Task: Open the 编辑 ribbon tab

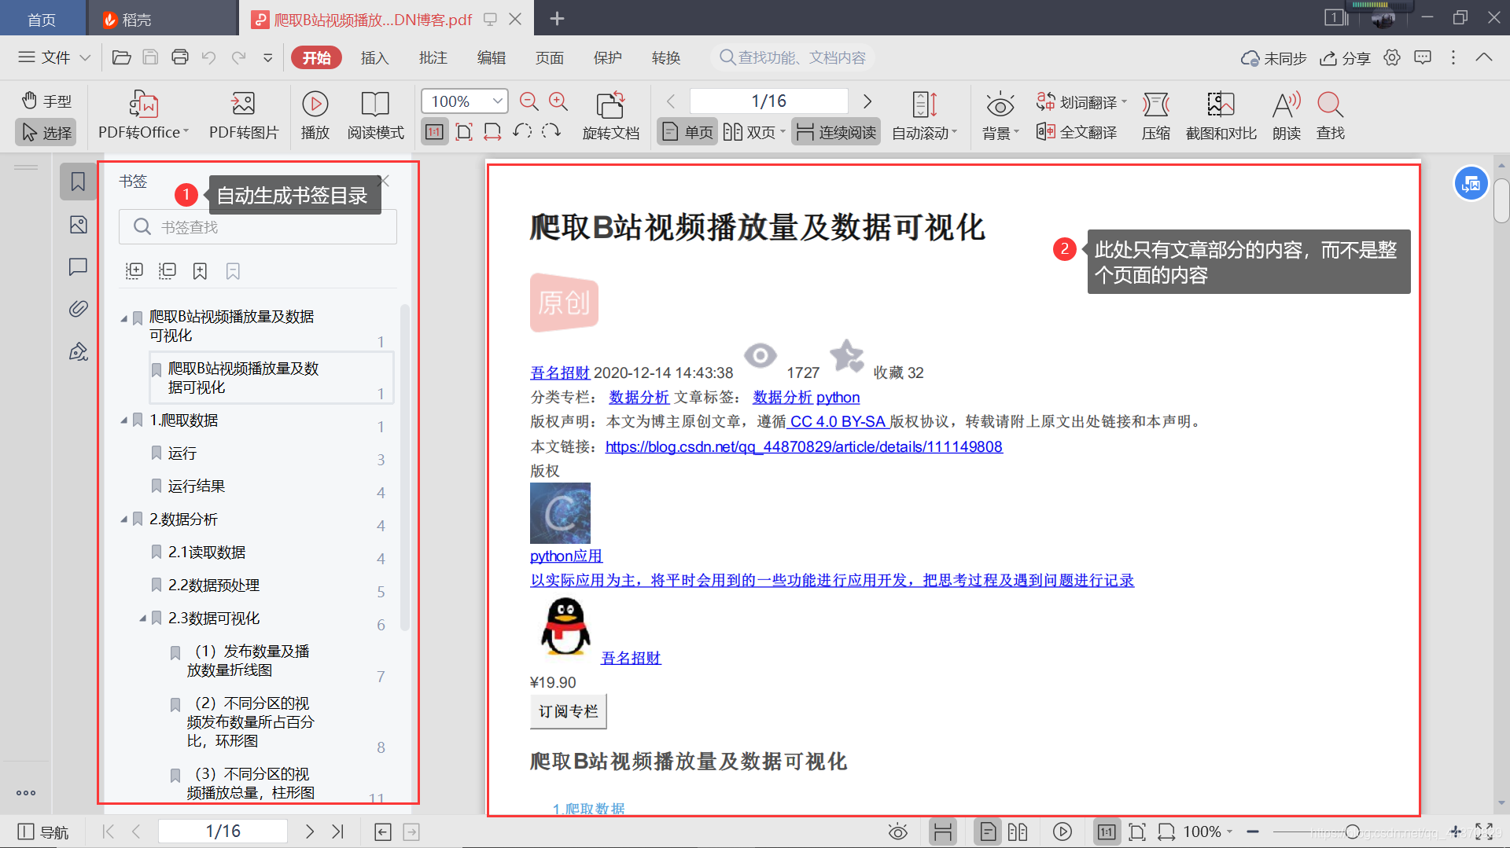Action: 491,57
